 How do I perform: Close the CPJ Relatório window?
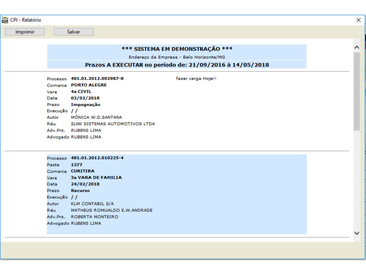[358, 20]
